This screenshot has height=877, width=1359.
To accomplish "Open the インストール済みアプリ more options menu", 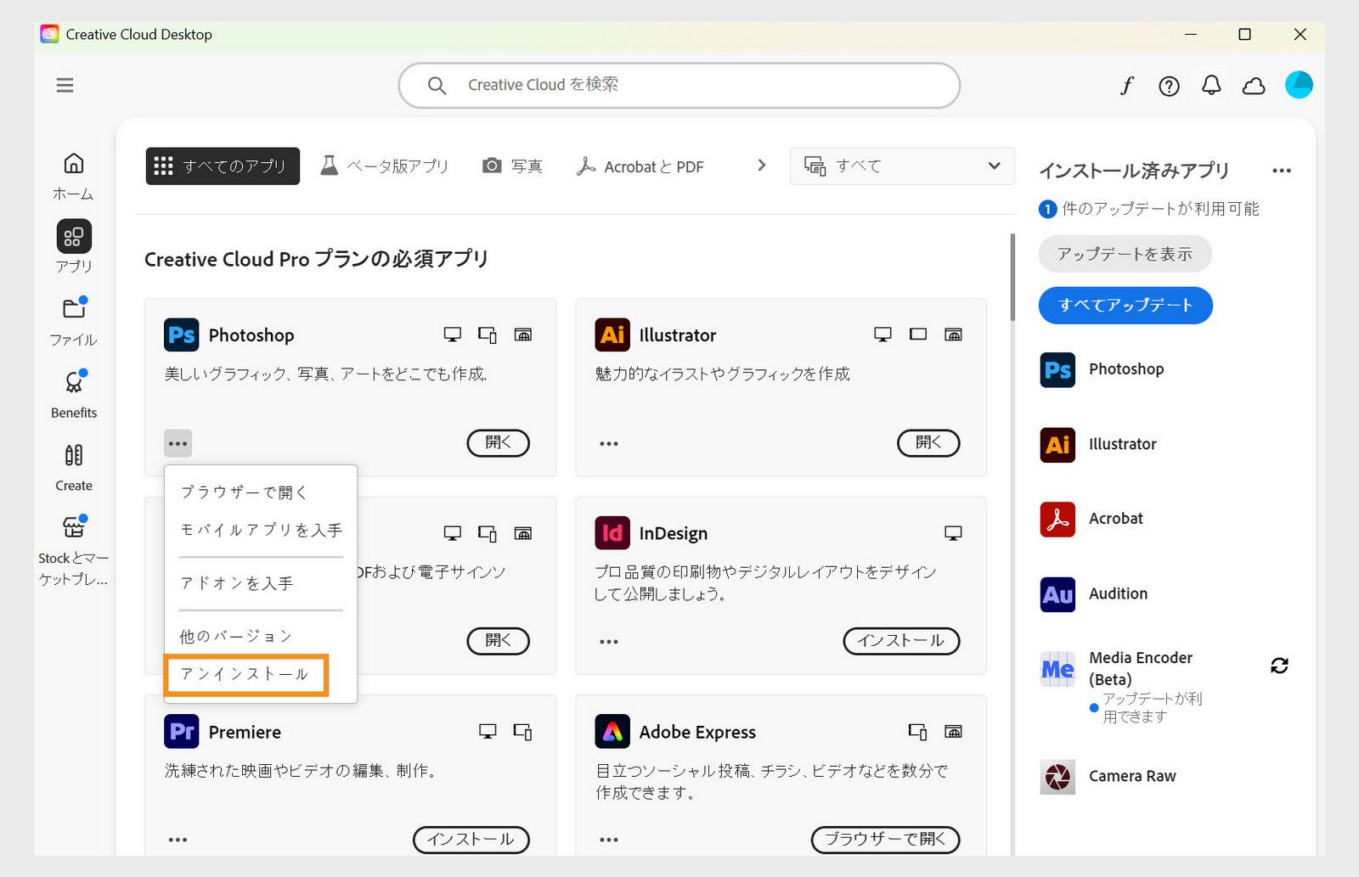I will 1282,170.
